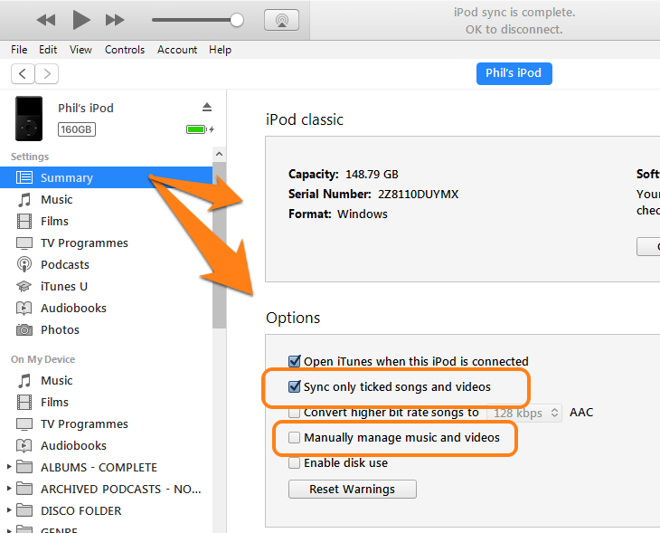Click the iPod classic heading
Viewport: 660px width, 533px height.
click(305, 119)
